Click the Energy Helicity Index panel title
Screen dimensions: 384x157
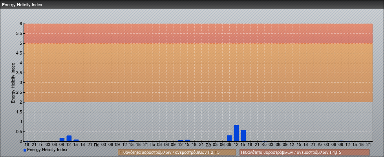click(x=22, y=5)
